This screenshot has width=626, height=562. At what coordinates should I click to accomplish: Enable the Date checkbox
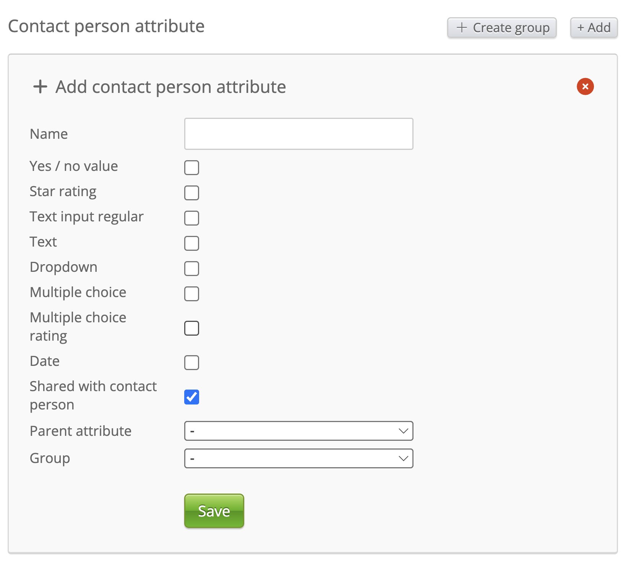pyautogui.click(x=191, y=362)
